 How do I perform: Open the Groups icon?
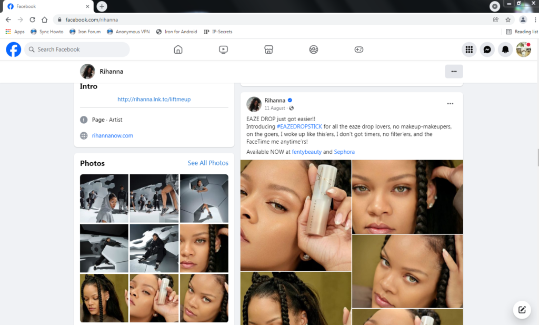314,50
